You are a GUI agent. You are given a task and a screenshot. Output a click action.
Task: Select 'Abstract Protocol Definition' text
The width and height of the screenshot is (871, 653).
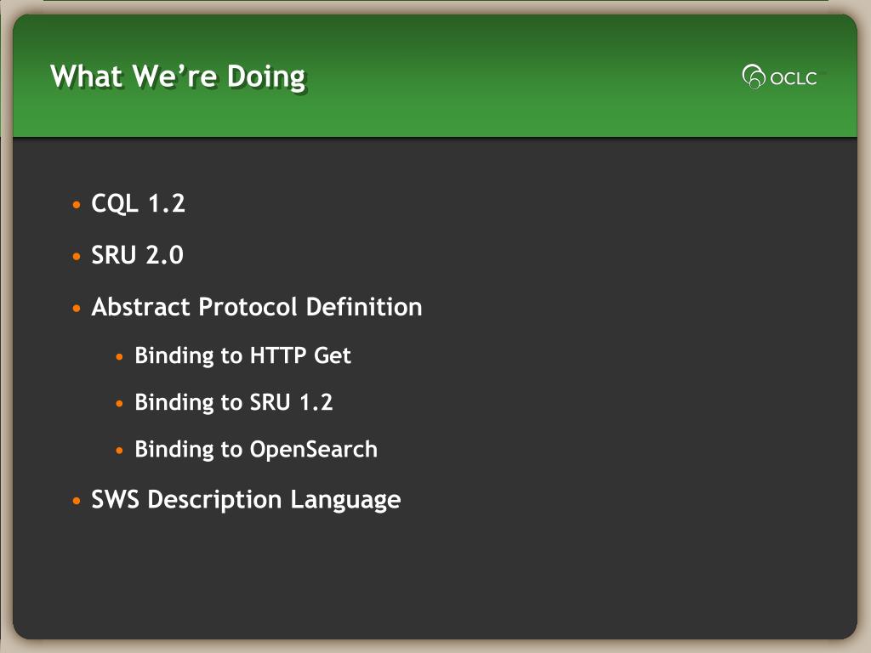coord(257,306)
